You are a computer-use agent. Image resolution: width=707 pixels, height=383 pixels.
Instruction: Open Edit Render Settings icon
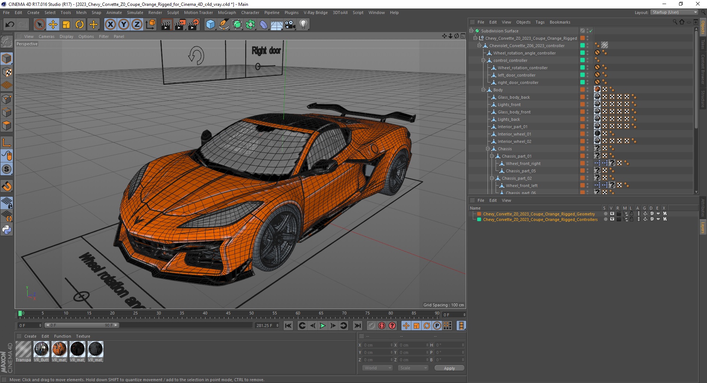[194, 25]
